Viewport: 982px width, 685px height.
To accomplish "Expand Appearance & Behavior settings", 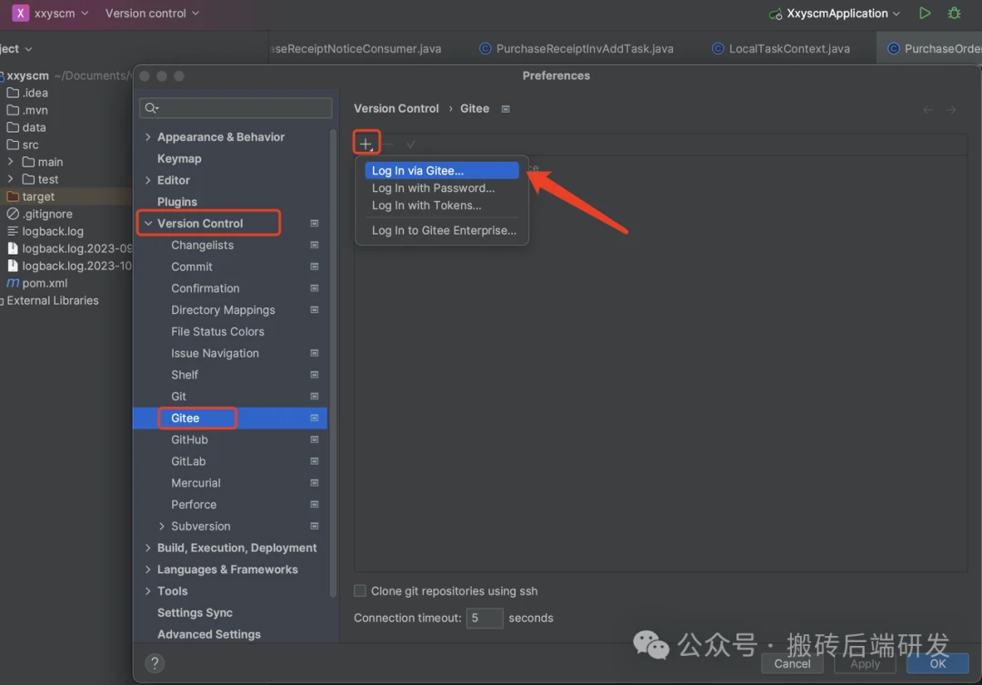I will (x=148, y=136).
